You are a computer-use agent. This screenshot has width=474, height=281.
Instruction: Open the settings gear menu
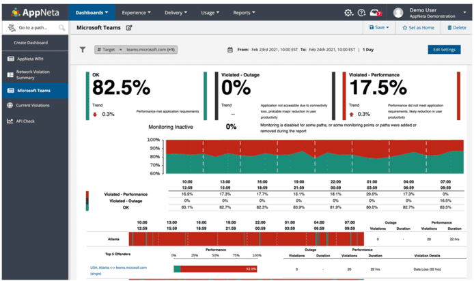[x=348, y=12]
